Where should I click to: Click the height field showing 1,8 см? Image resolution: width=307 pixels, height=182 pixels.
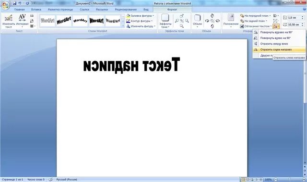coord(294,18)
